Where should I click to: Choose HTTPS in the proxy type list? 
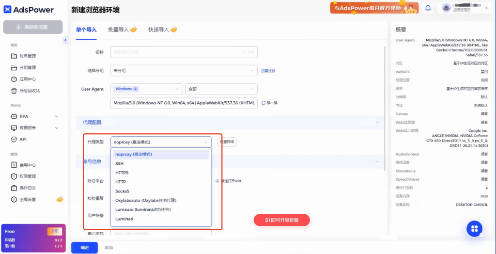pos(122,173)
